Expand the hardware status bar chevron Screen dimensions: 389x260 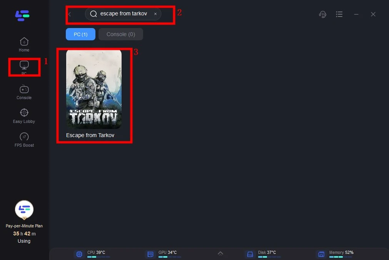[x=220, y=253]
